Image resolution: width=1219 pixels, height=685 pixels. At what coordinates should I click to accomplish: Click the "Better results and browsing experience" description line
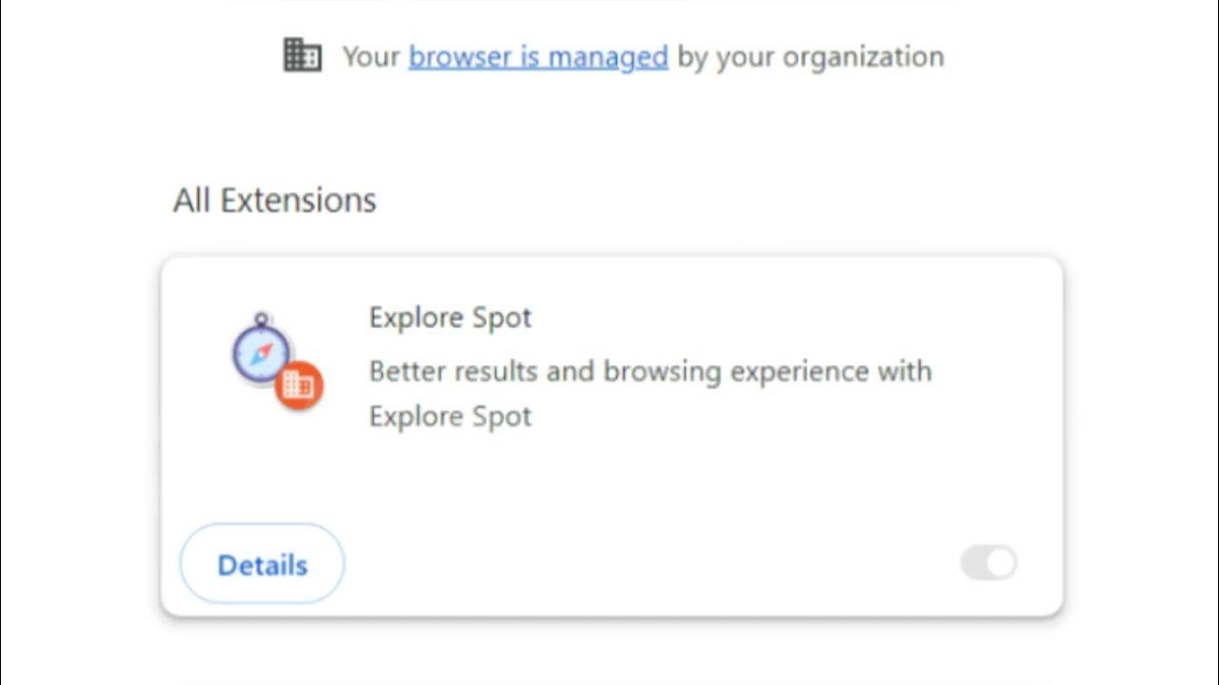click(649, 371)
